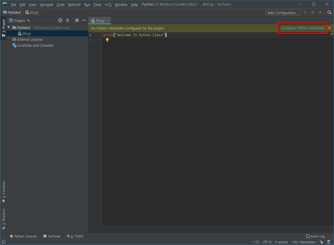Image resolution: width=334 pixels, height=245 pixels.
Task: Click the PyCharm logo icon in title bar
Action: coord(5,4)
